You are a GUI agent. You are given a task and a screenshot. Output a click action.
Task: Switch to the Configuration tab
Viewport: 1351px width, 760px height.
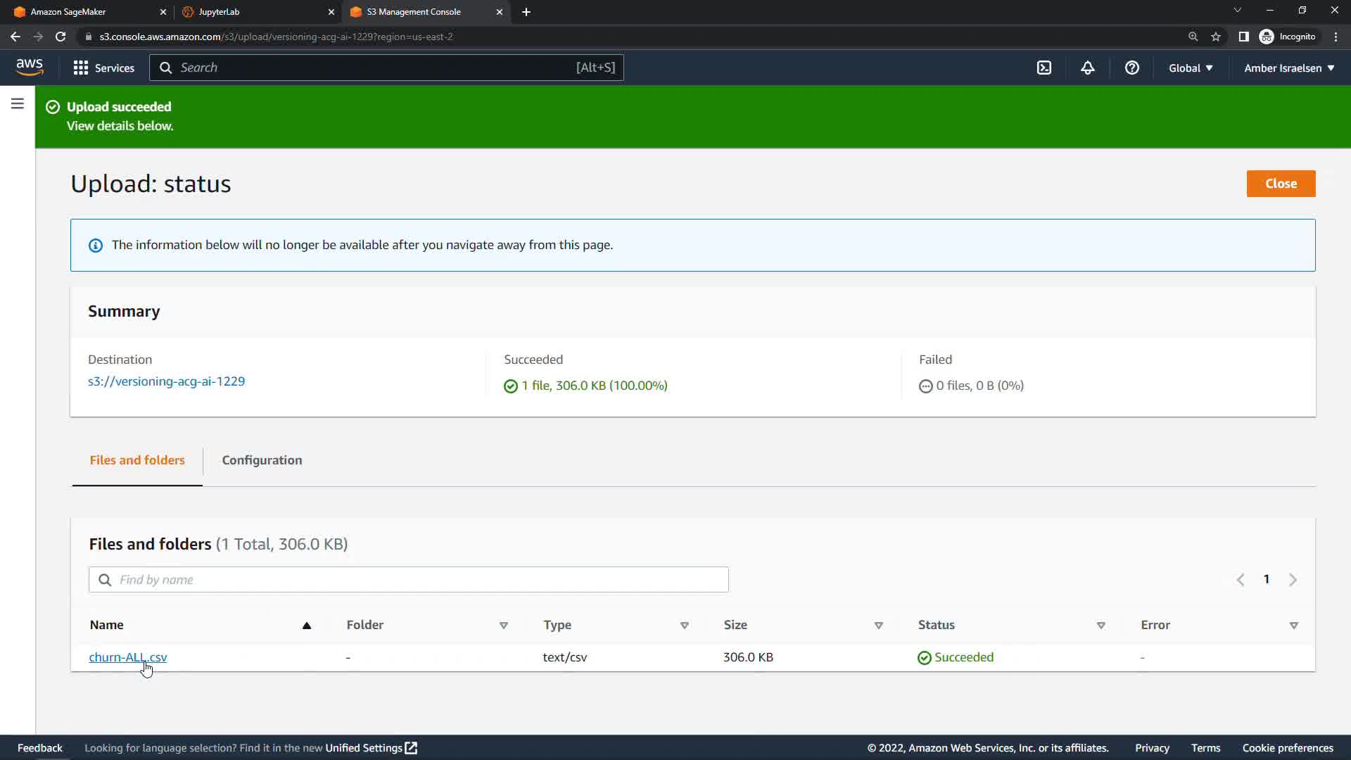(262, 460)
